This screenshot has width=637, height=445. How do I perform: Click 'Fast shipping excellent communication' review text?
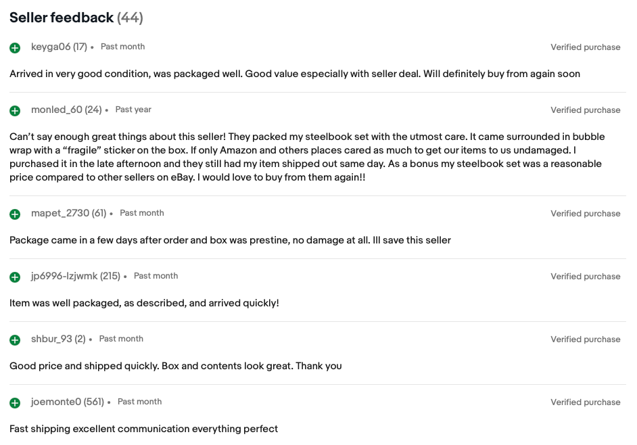143,429
